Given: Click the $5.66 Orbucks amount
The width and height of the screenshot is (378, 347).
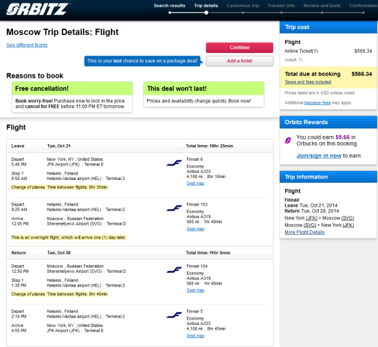Looking at the screenshot, I should (x=342, y=137).
